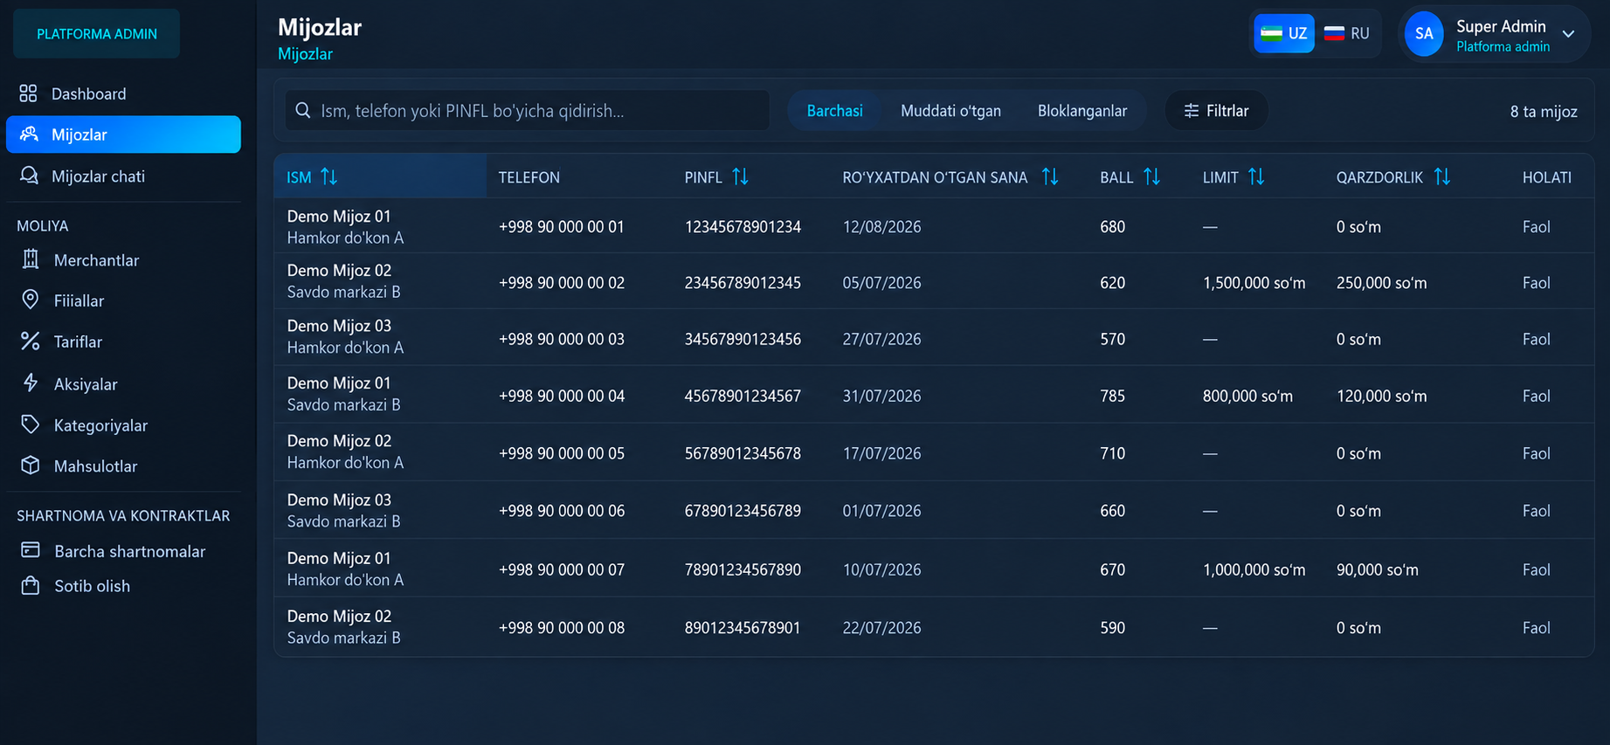Sort by BALL column arrows
Viewport: 1610px width, 745px height.
pos(1152,177)
